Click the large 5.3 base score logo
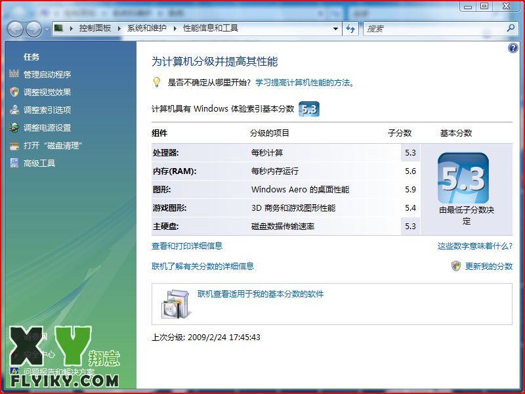 tap(463, 178)
